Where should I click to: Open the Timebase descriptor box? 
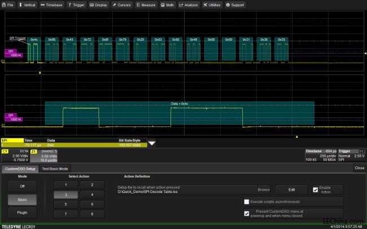(x=321, y=156)
